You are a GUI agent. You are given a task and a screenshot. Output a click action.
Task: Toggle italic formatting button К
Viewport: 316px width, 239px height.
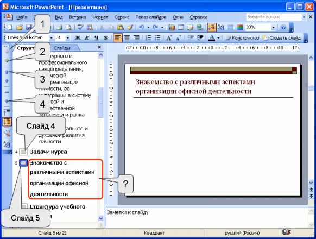(87, 38)
